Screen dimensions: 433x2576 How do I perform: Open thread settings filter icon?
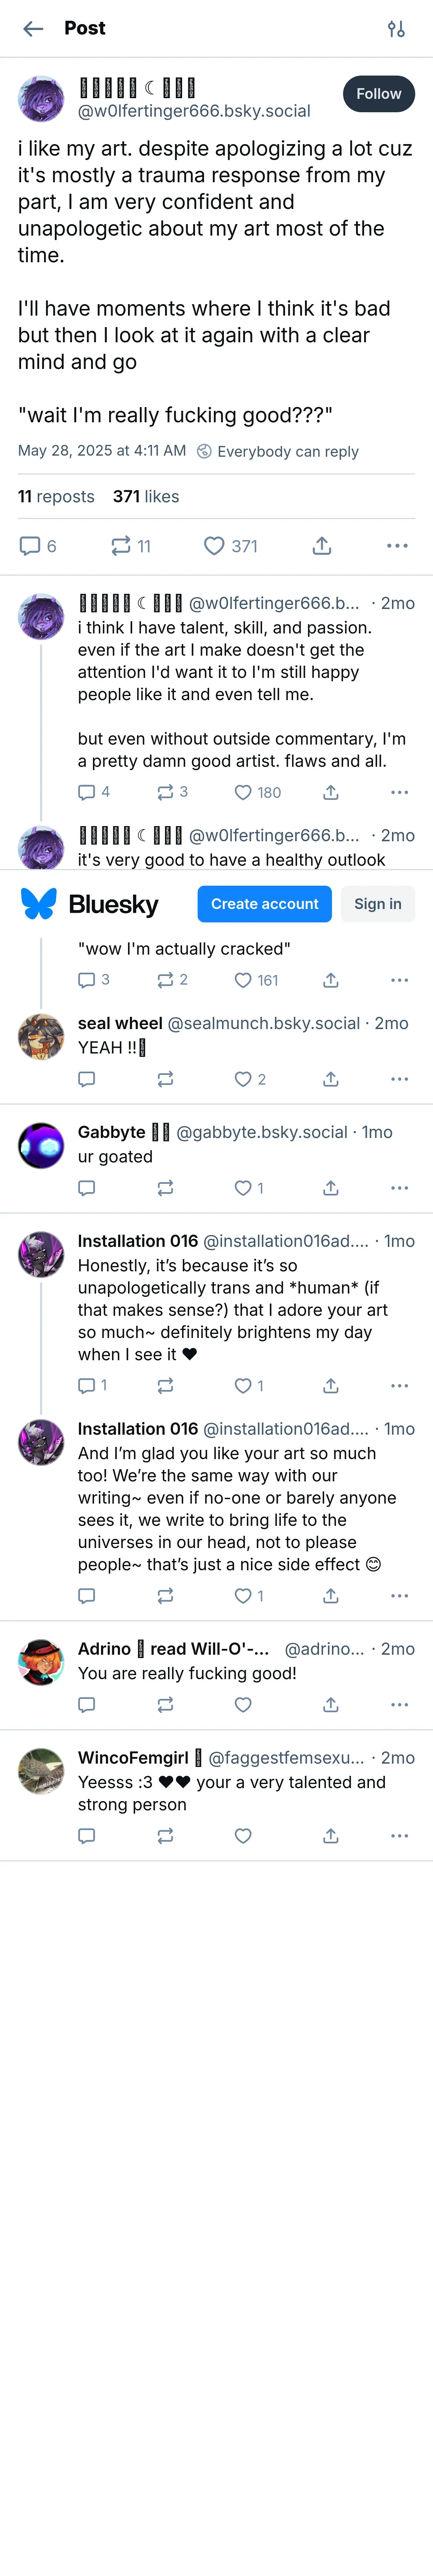point(396,29)
